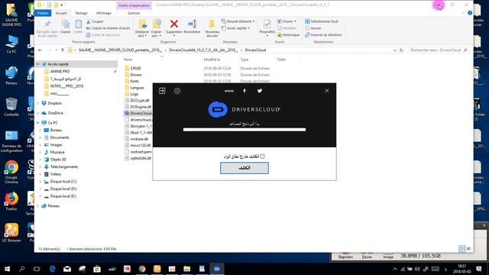Click Épingler dans Accès rapide icon
Viewport: 489px width, 275px height.
click(x=47, y=24)
